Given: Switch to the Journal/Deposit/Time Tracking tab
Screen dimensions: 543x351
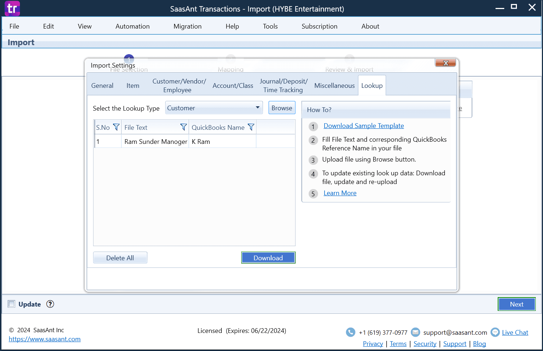Looking at the screenshot, I should pos(284,86).
